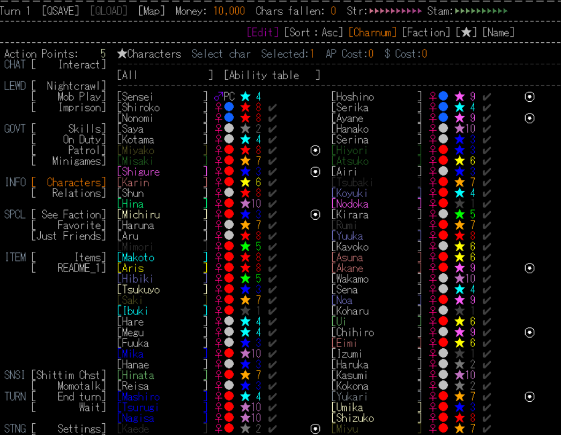Screen dimensions: 561x435
Task: Open Momotalk
Action: [x=69, y=386]
